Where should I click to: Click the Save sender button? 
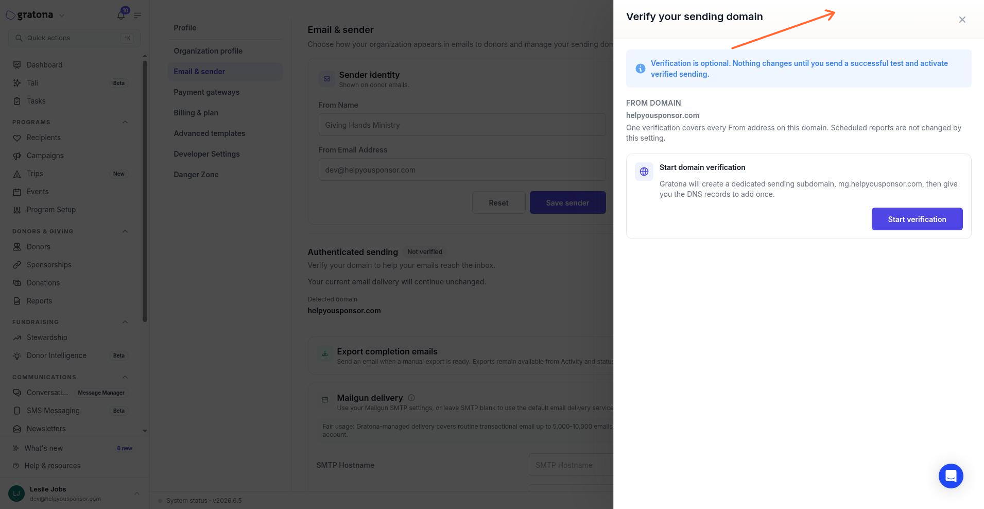coord(567,202)
